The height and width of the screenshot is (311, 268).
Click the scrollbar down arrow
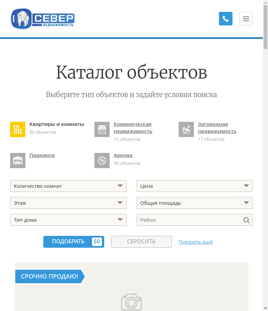pos(265,309)
